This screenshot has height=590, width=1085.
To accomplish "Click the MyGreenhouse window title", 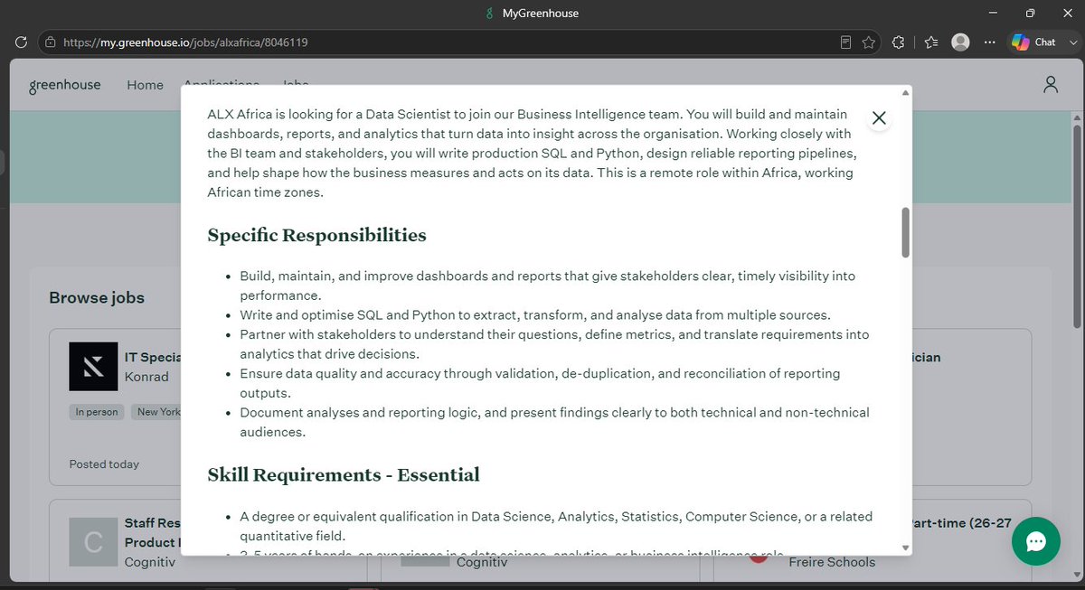I will coord(540,14).
